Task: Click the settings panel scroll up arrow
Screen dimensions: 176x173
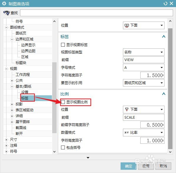Action: pos(170,21)
